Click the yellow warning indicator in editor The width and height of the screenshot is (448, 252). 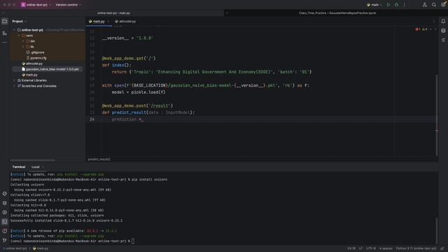pos(425,29)
